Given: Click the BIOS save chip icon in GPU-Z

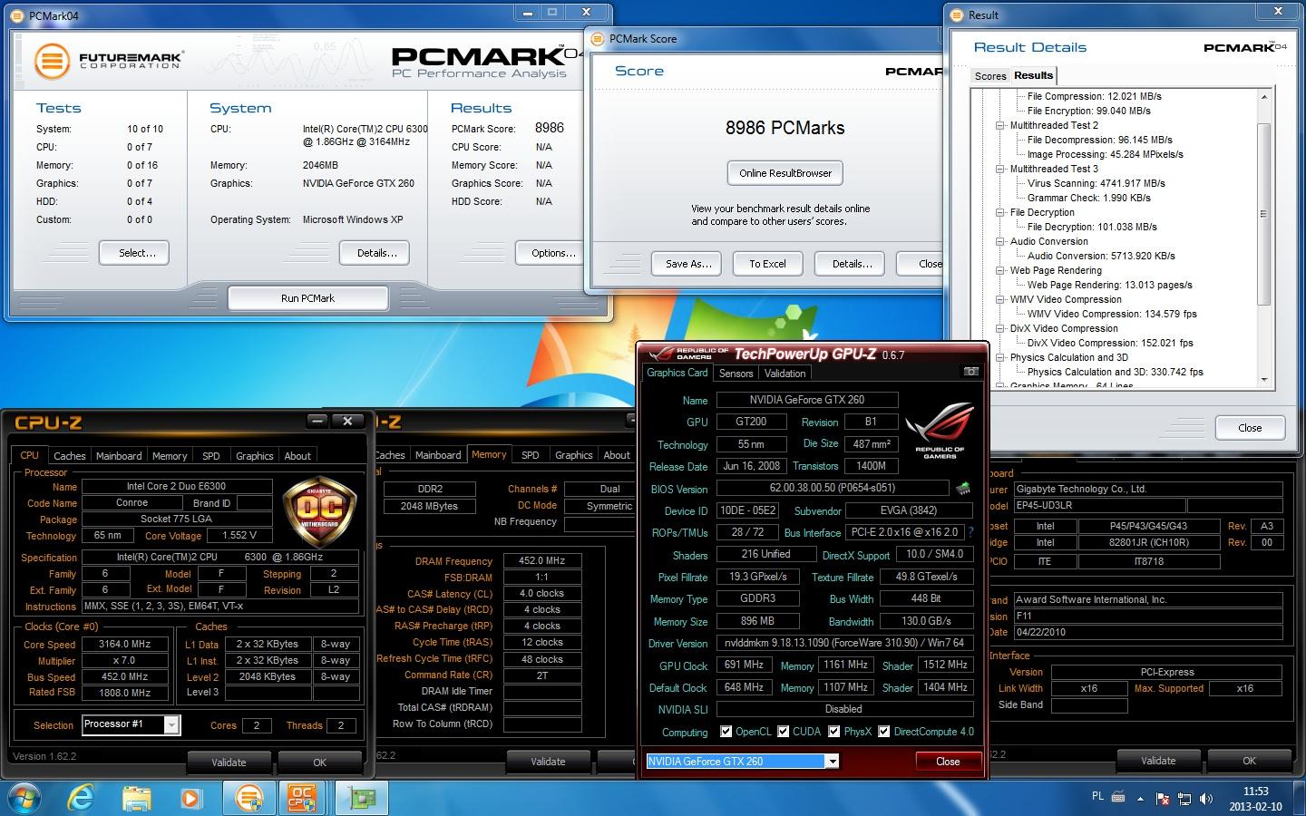Looking at the screenshot, I should (963, 489).
